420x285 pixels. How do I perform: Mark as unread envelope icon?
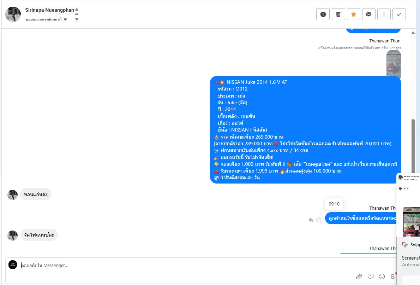pyautogui.click(x=369, y=14)
